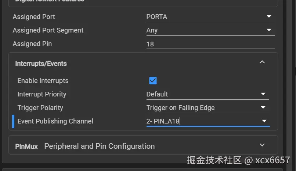Click the Enable Interrupts label
Image resolution: width=296 pixels, height=171 pixels.
pos(43,81)
